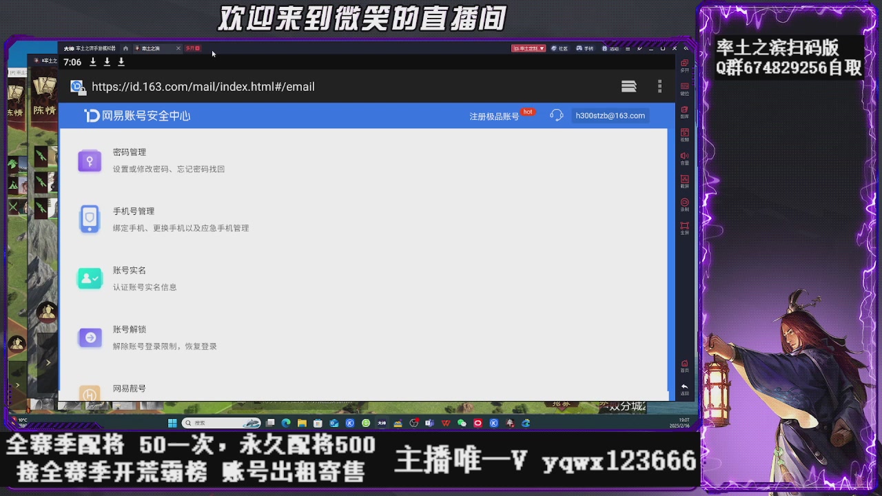882x496 pixels.
Task: Click the 全屏 fullscreen sidebar icon
Action: pyautogui.click(x=684, y=227)
